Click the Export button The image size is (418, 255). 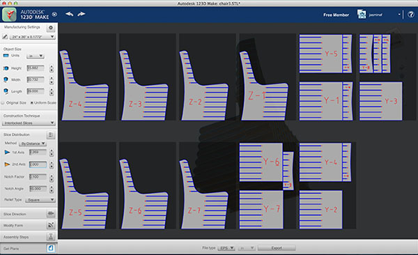(277, 248)
